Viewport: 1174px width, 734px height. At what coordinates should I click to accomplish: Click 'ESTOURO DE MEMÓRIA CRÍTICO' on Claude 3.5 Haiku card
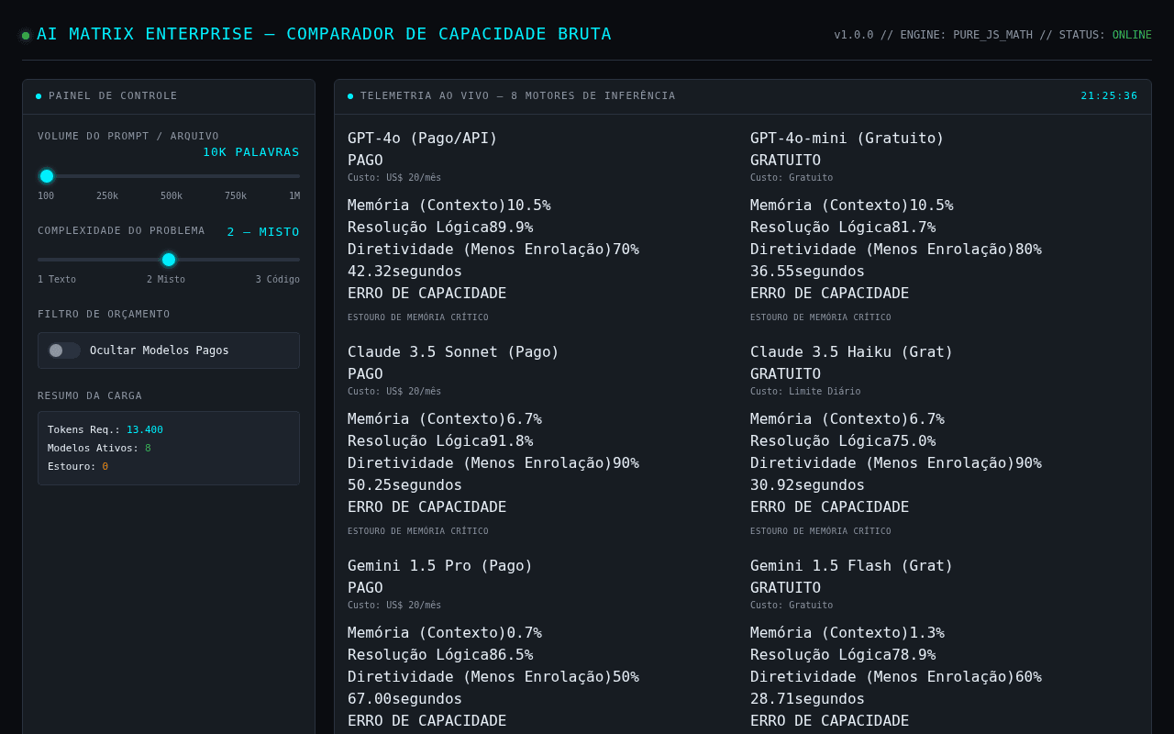(x=821, y=531)
